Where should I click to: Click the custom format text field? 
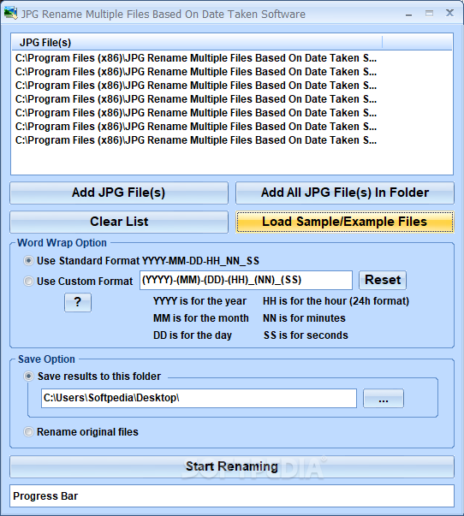246,281
